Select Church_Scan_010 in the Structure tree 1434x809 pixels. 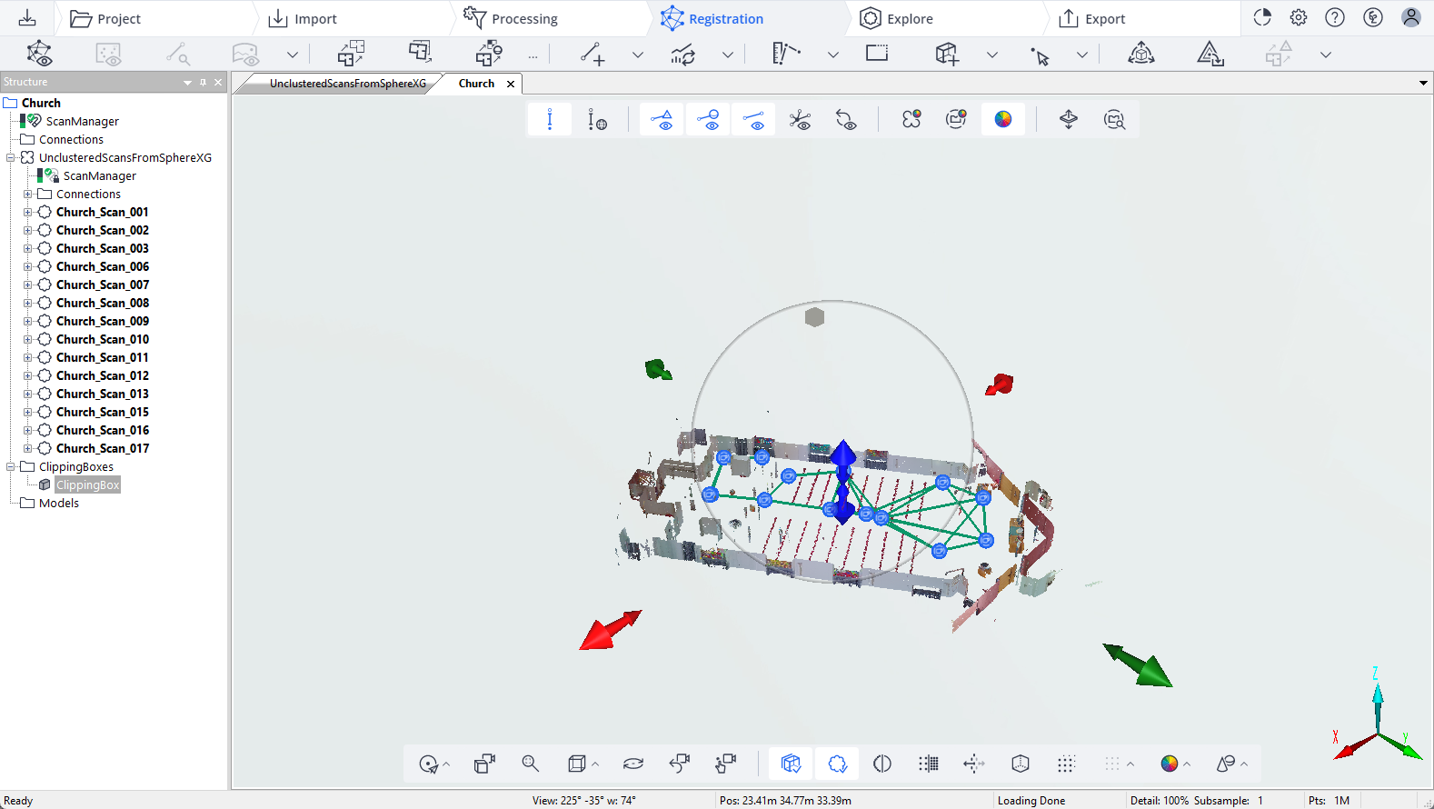pyautogui.click(x=103, y=339)
